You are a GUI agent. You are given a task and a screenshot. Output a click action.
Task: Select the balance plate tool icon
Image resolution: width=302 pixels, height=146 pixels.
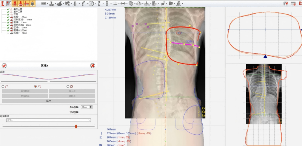coord(115,3)
